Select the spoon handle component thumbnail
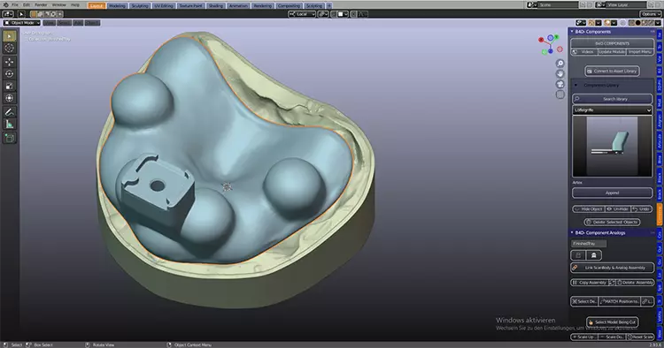This screenshot has width=664, height=348. click(x=612, y=146)
